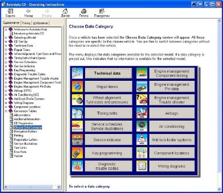Click the Air conditioning A/C icon
223x193 pixels.
click(142, 126)
